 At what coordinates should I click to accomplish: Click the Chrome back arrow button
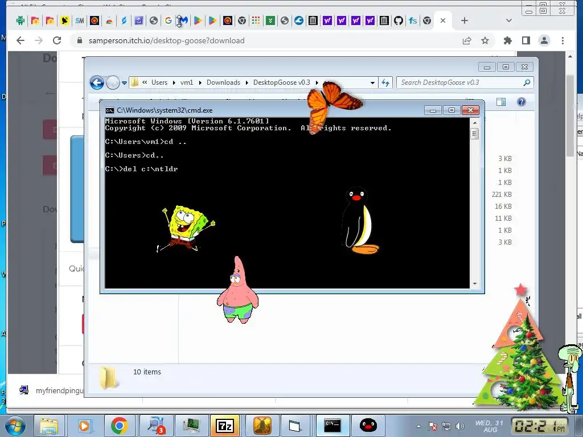[x=20, y=40]
